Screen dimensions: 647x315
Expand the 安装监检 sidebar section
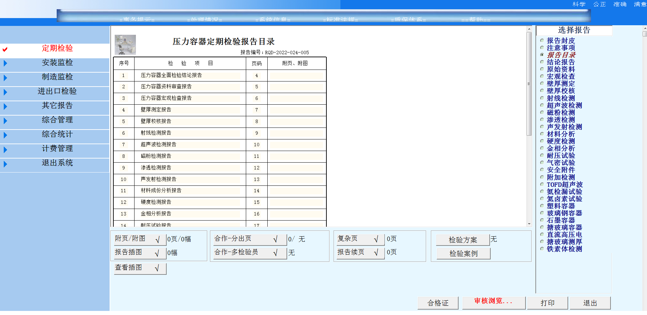pyautogui.click(x=5, y=63)
